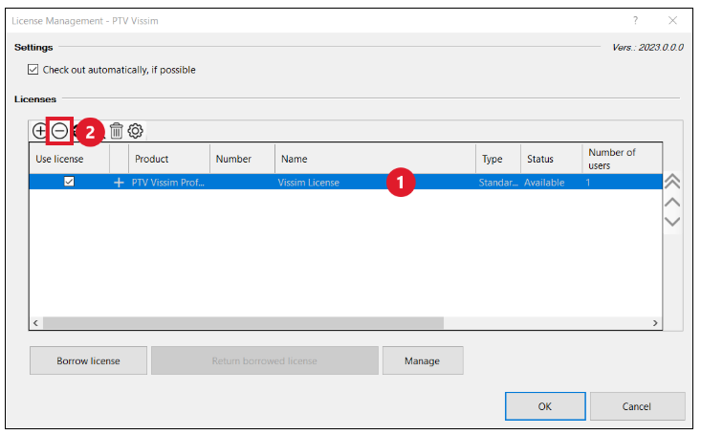The width and height of the screenshot is (701, 435).
Task: Add a new license with the plus icon
Action: (39, 131)
